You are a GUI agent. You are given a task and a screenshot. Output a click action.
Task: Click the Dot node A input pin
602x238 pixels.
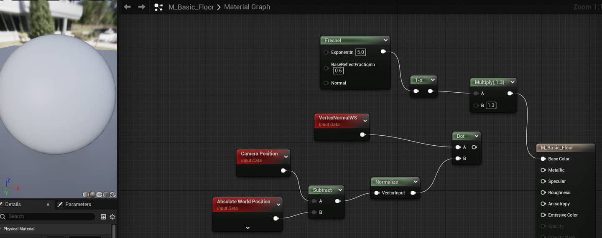458,147
